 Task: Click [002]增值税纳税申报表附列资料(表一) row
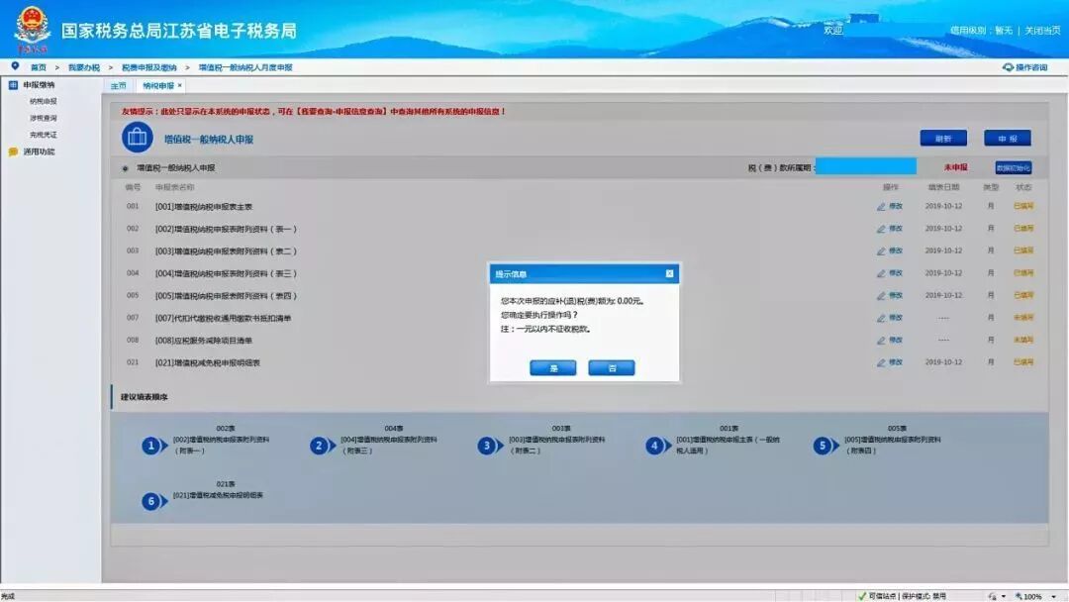click(x=226, y=229)
